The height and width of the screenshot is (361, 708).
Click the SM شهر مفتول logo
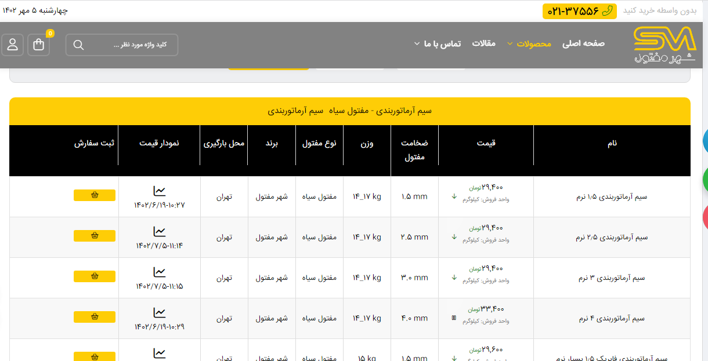tap(664, 45)
